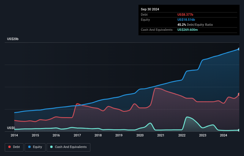Click the 2018 x-axis label
The image size is (244, 156).
98,135
